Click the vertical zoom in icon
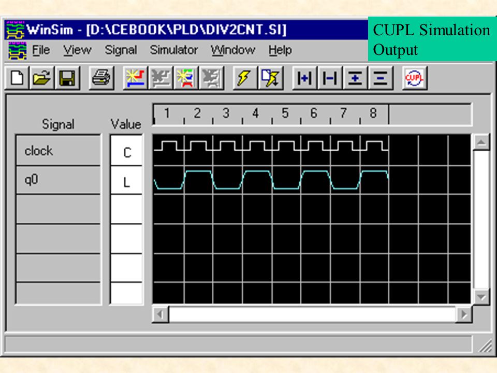This screenshot has width=497, height=373. (x=355, y=78)
